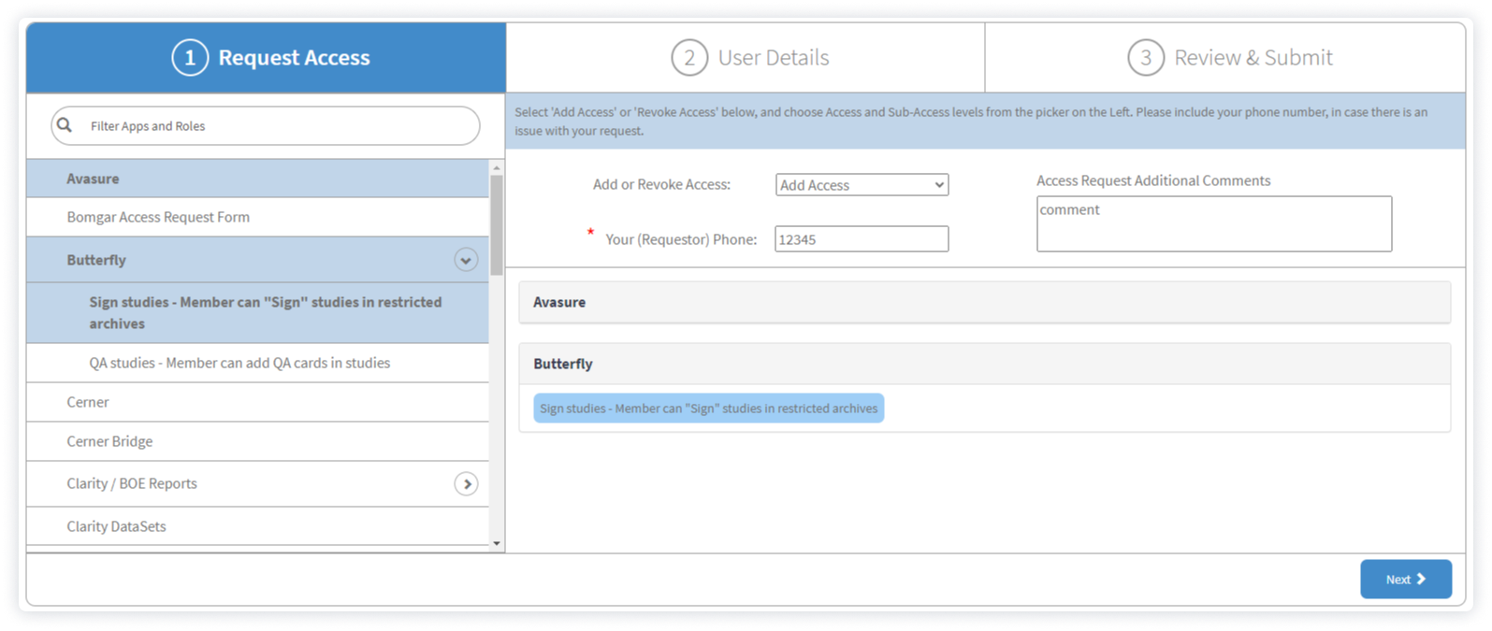1492x631 pixels.
Task: Click the Filter Apps and Roles field
Action: (266, 126)
